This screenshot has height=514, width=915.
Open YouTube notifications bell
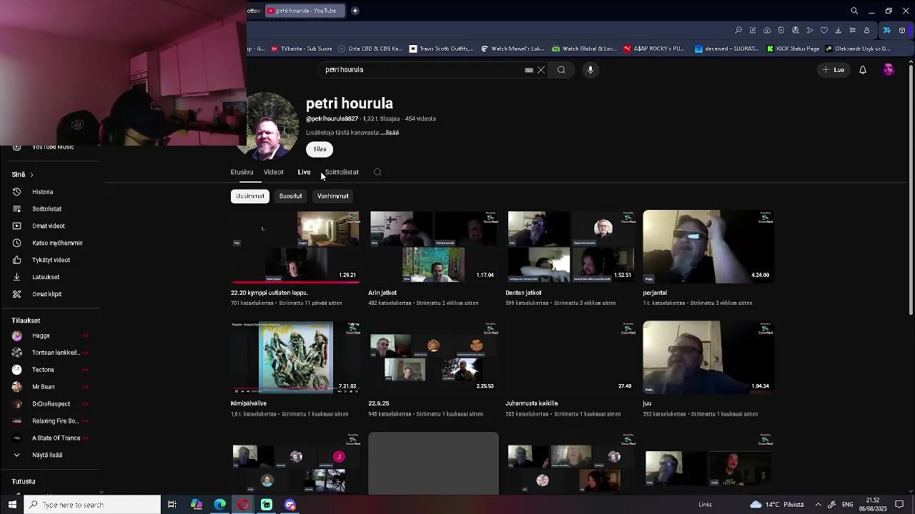(863, 70)
